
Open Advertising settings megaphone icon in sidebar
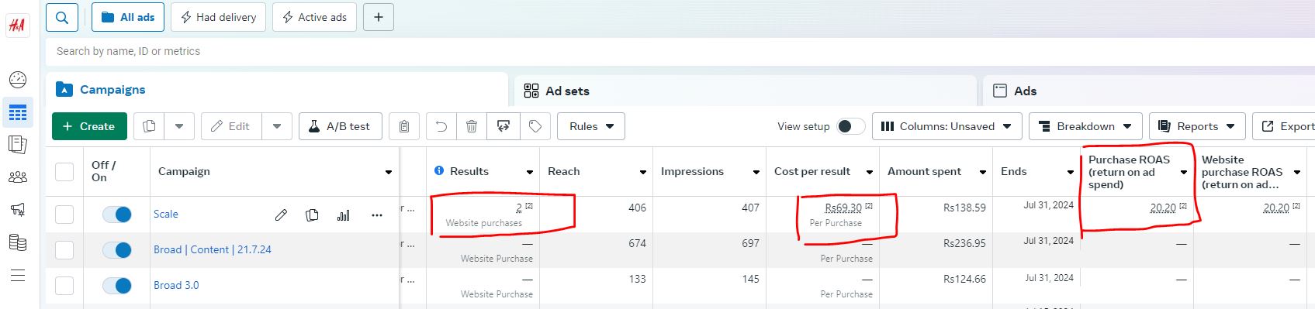click(x=18, y=209)
